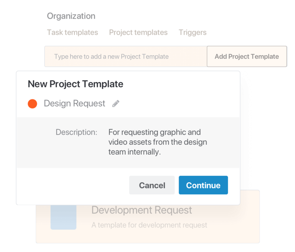Click the Design Request template name text
The height and width of the screenshot is (252, 295).
coord(75,104)
